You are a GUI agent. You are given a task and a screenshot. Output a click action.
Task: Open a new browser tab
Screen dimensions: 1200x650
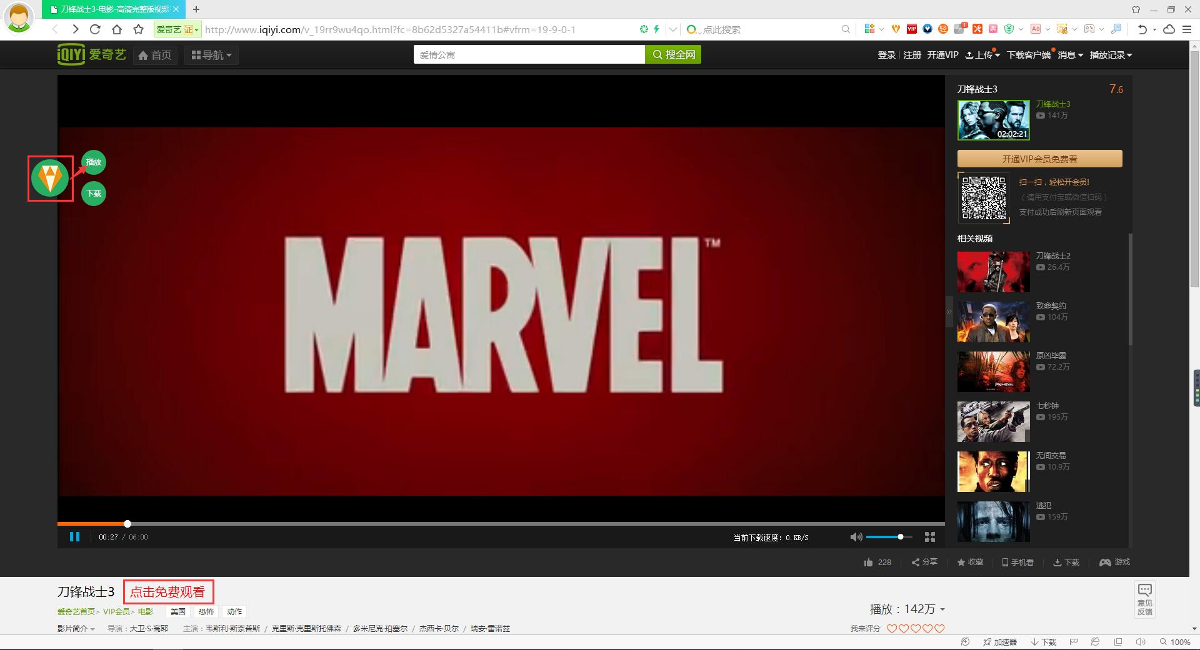[x=196, y=9]
